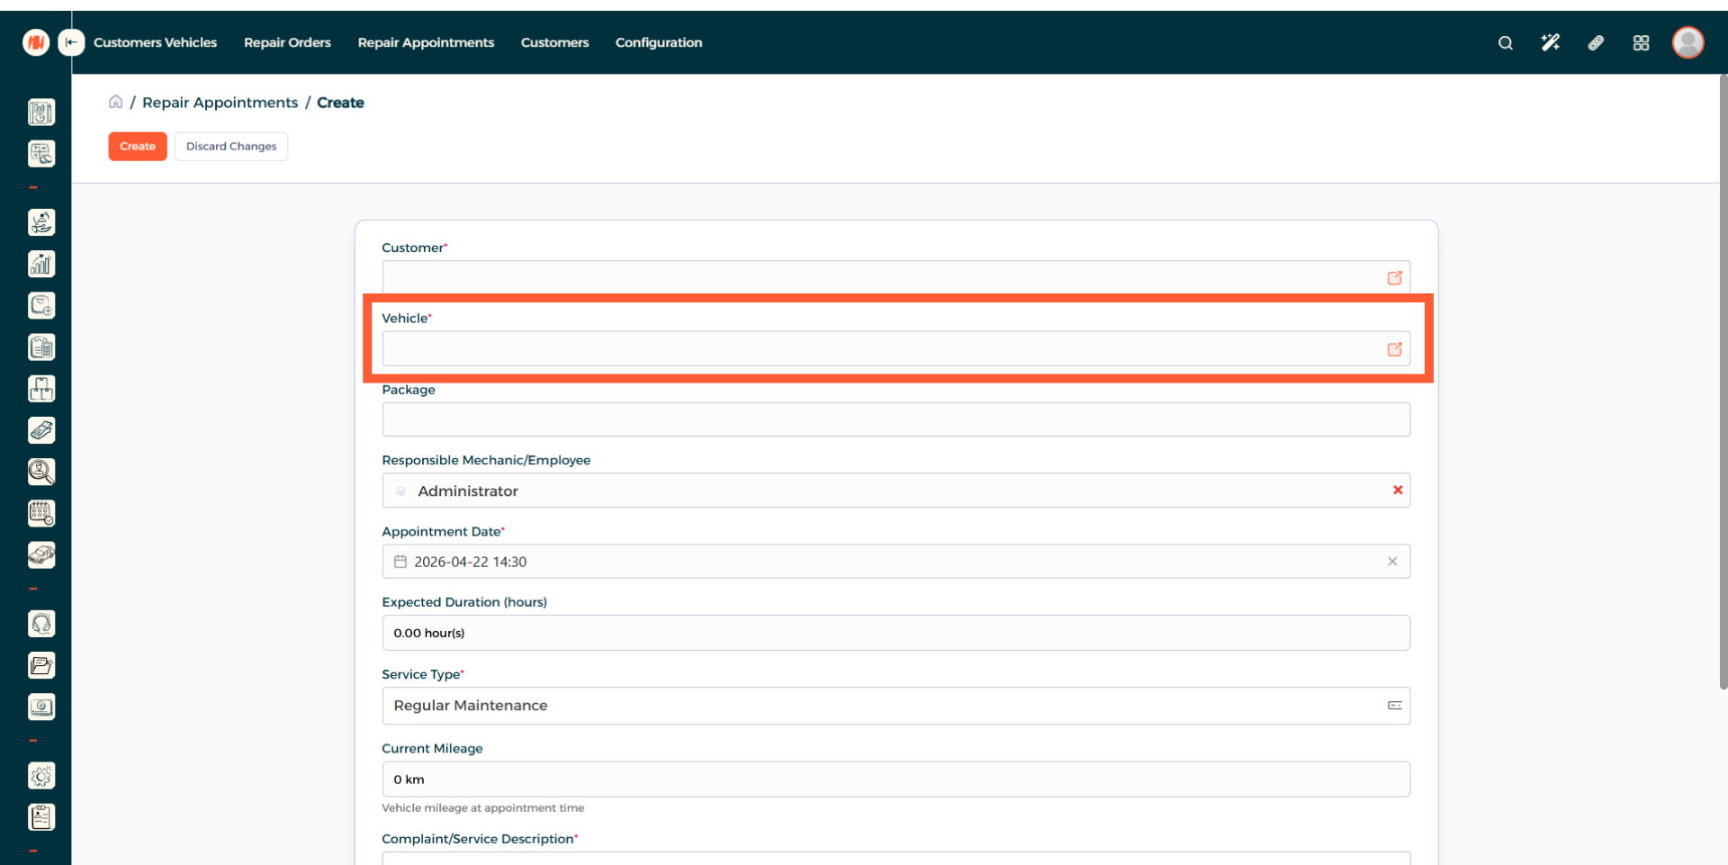Screen dimensions: 1728x865
Task: Open the Package selection field
Action: coord(895,419)
